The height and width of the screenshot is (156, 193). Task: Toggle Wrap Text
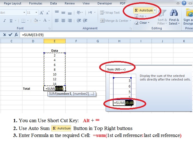[x=110, y=13]
